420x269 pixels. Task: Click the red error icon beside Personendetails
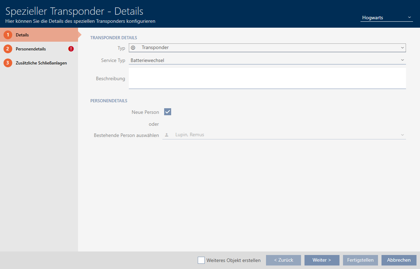[71, 49]
